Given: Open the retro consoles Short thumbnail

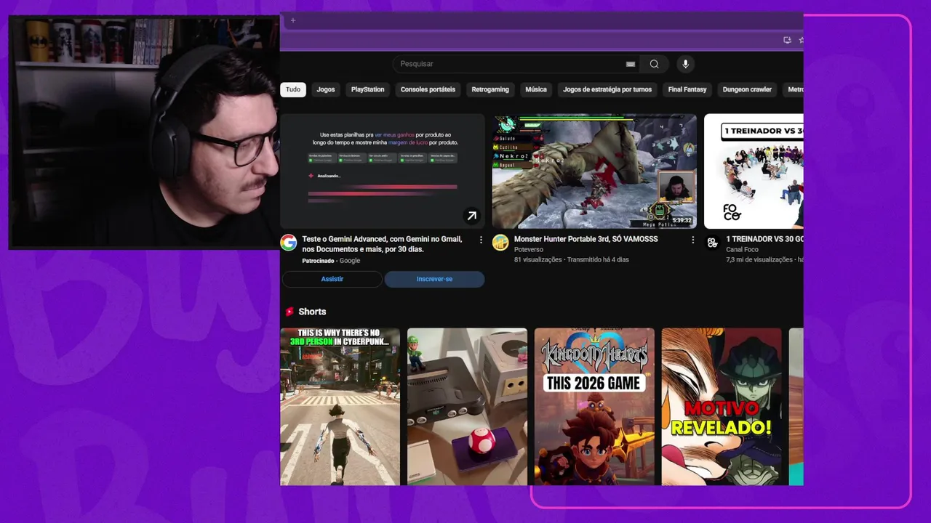Looking at the screenshot, I should pos(467,406).
